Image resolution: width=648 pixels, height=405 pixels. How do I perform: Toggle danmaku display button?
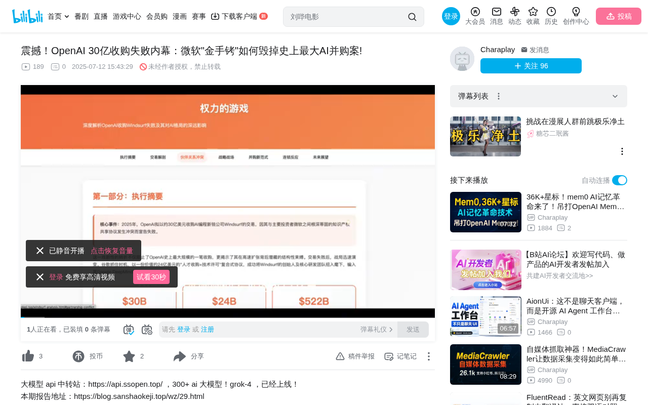pyautogui.click(x=129, y=330)
